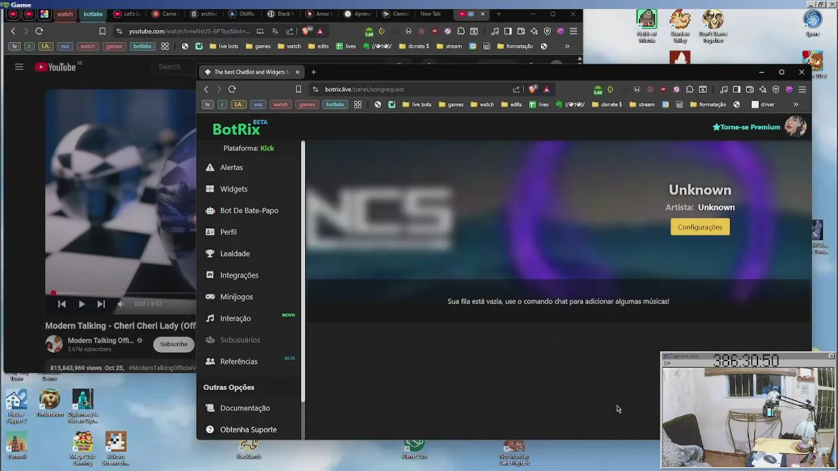Reload the botrix.live page
Viewport: 838px width, 471px height.
[x=232, y=90]
